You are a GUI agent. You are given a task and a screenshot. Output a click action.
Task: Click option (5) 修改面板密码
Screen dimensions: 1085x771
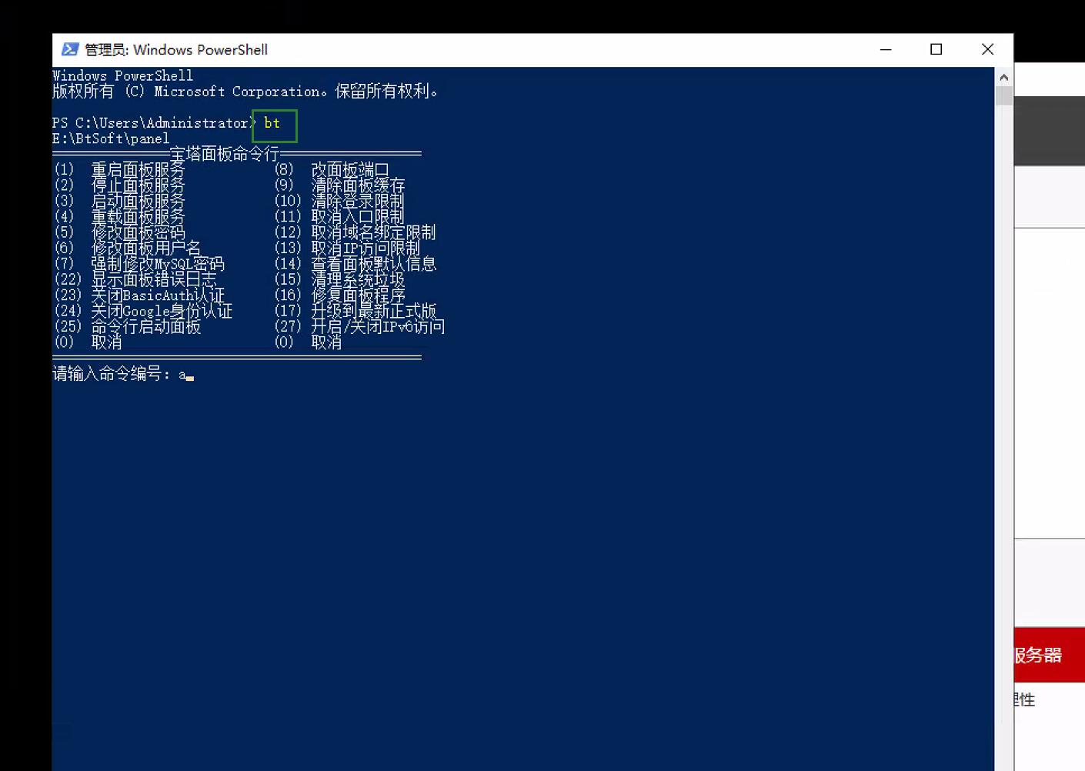pos(119,232)
